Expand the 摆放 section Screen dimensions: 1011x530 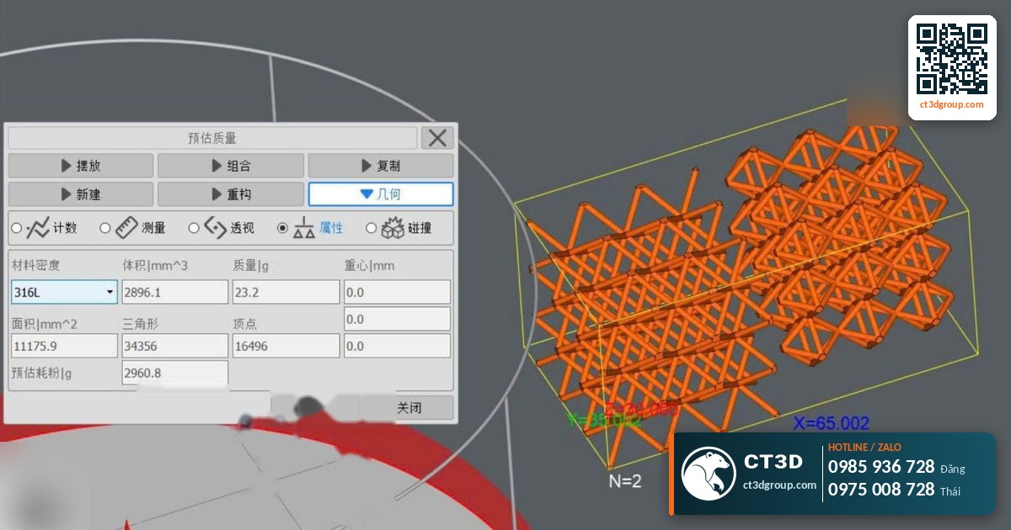(x=81, y=166)
